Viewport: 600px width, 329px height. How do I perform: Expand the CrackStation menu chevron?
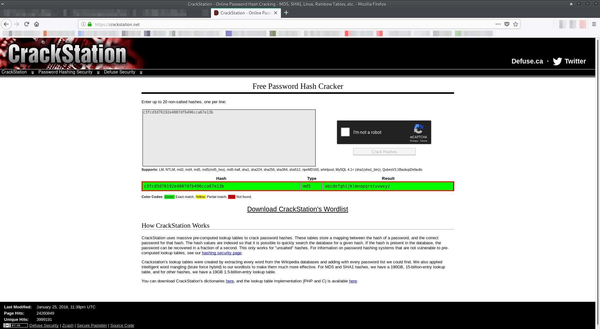tap(32, 72)
